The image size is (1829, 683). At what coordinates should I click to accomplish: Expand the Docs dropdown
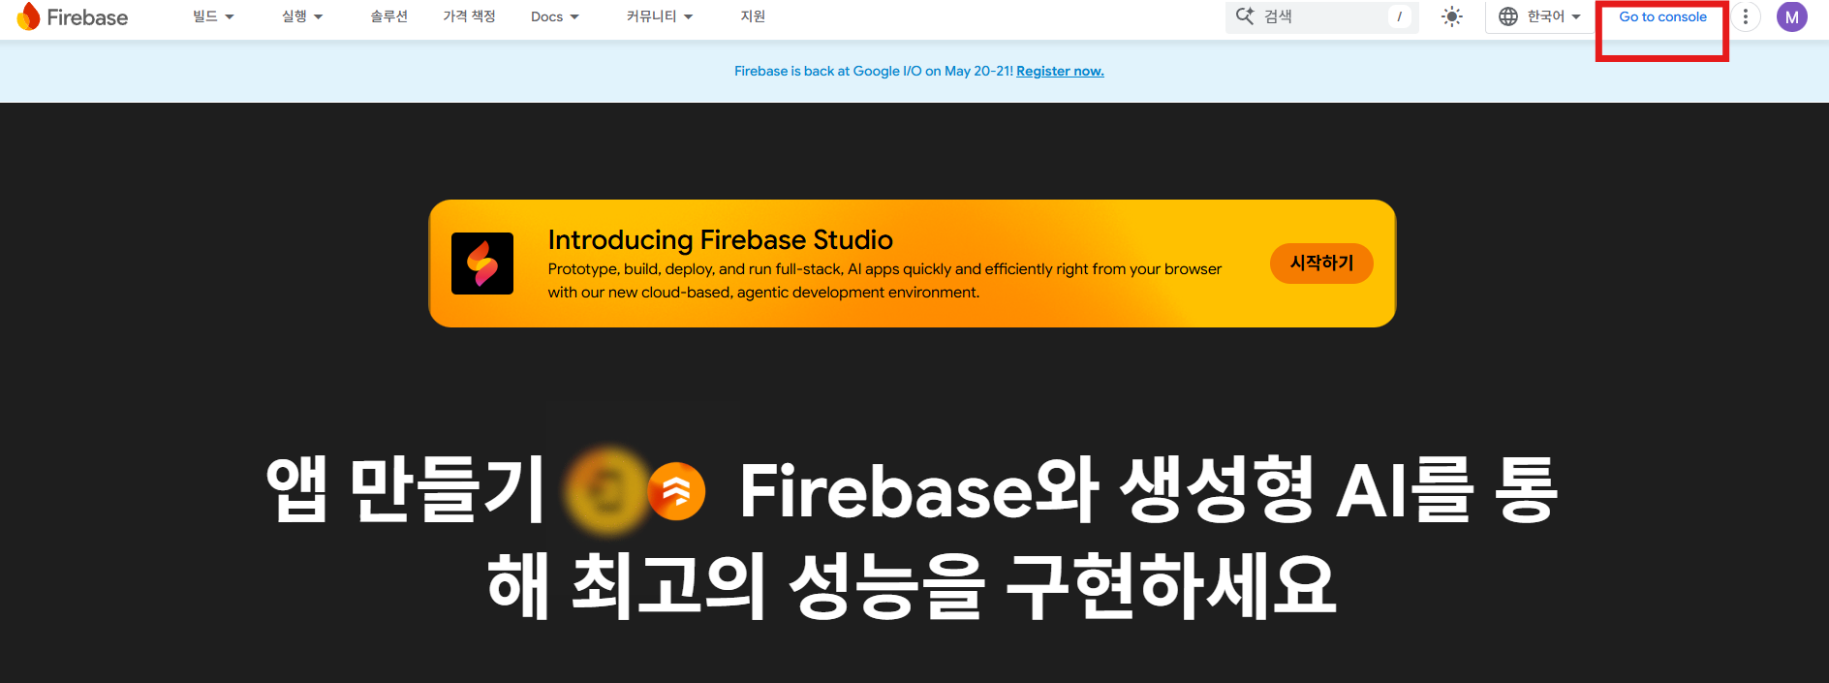(x=554, y=16)
